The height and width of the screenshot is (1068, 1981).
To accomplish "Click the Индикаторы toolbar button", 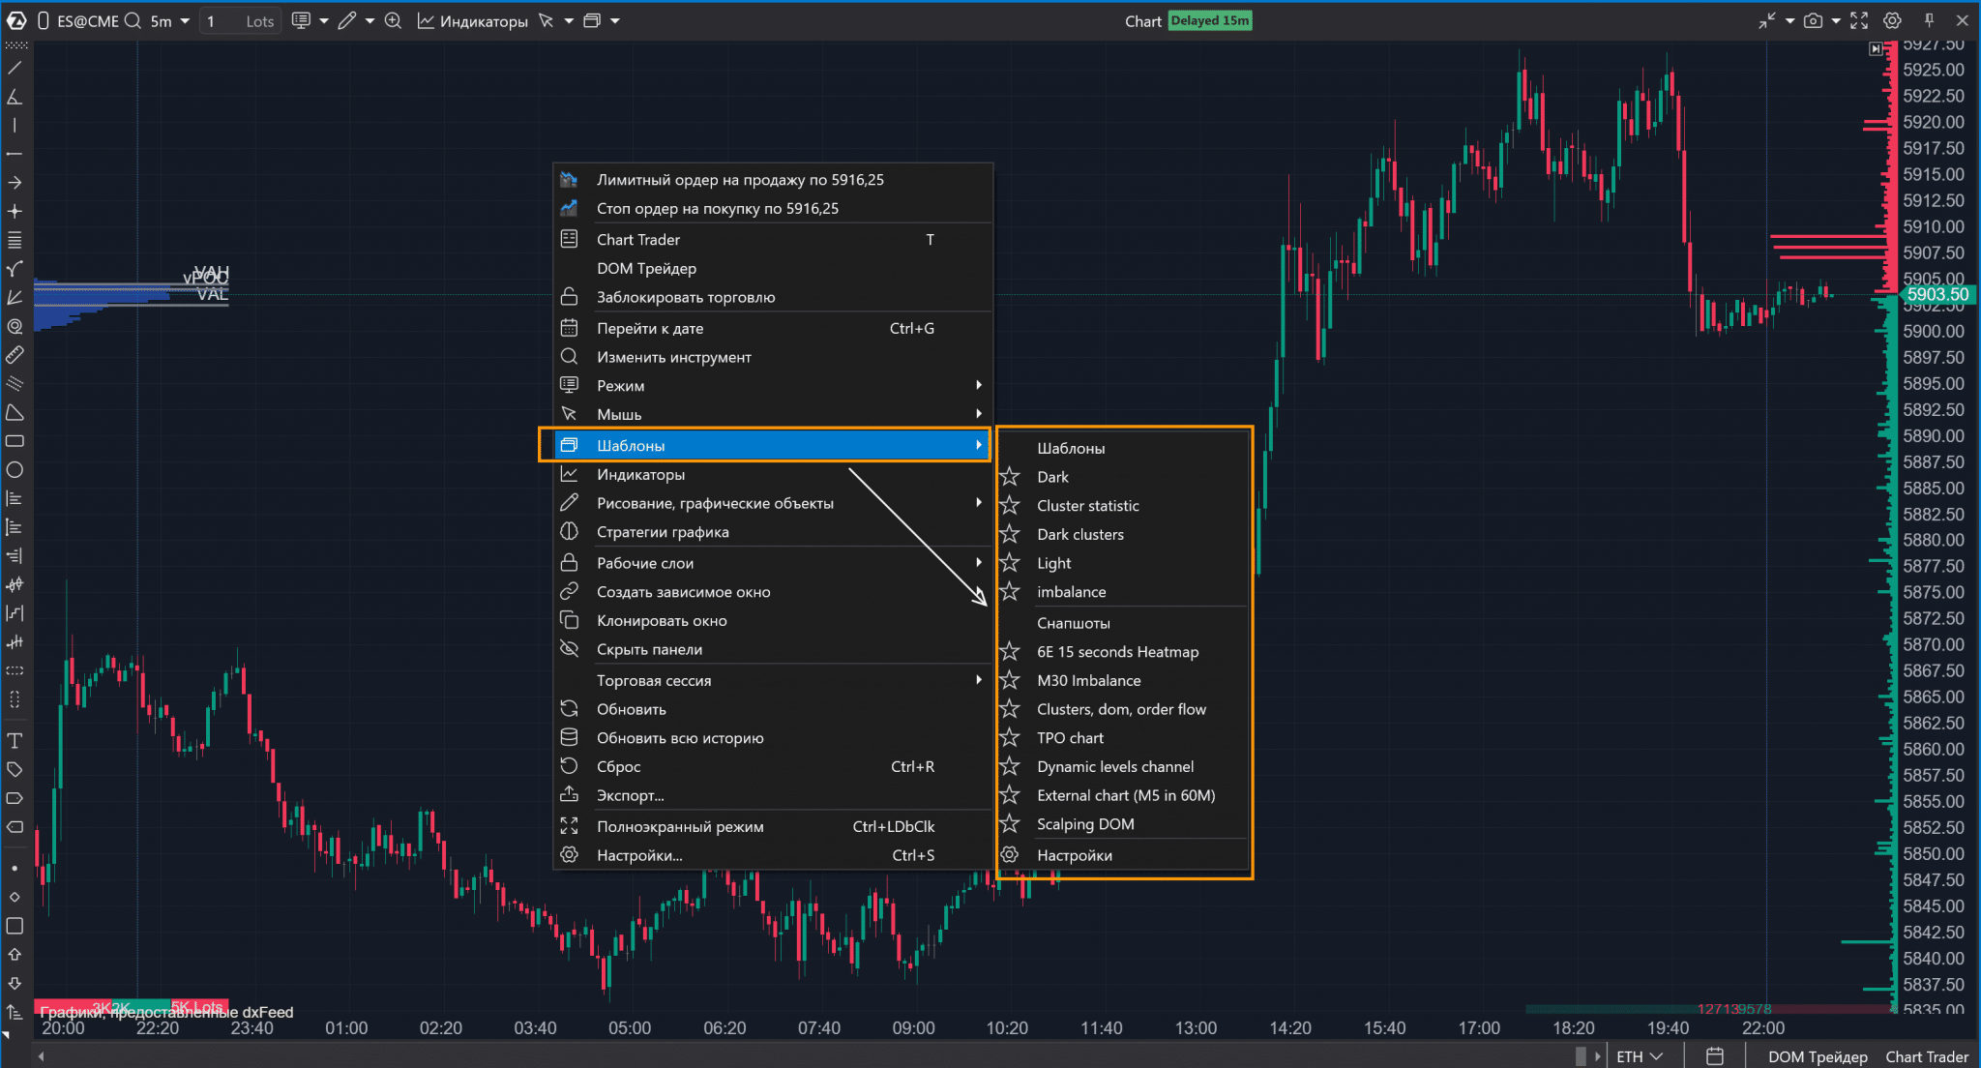I will [473, 20].
